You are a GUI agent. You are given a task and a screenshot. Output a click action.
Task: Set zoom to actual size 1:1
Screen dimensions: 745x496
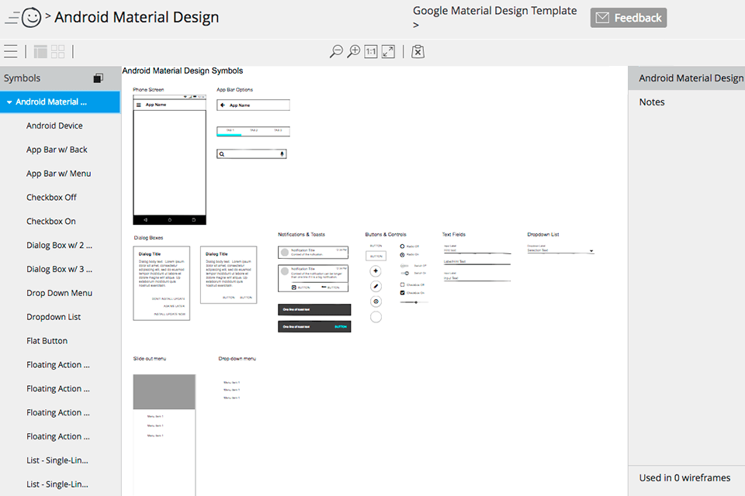click(x=371, y=51)
